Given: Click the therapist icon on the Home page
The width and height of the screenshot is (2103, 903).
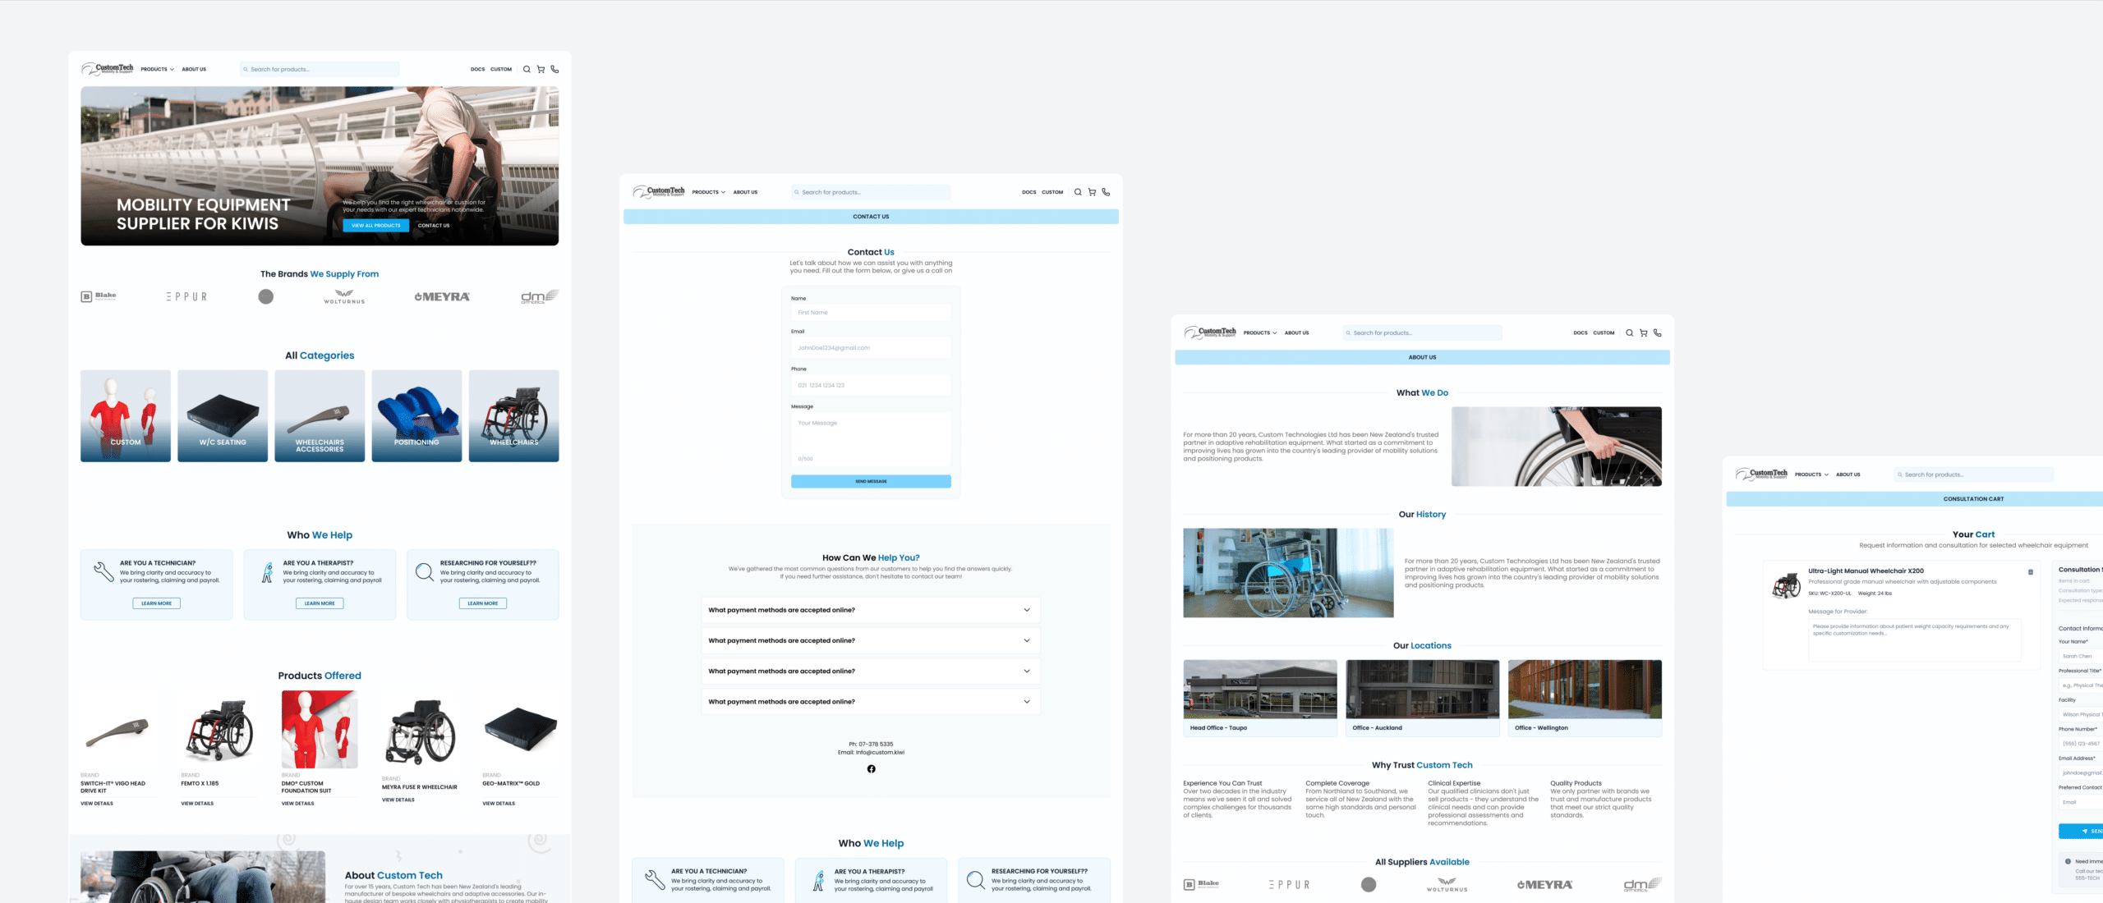Looking at the screenshot, I should [267, 572].
